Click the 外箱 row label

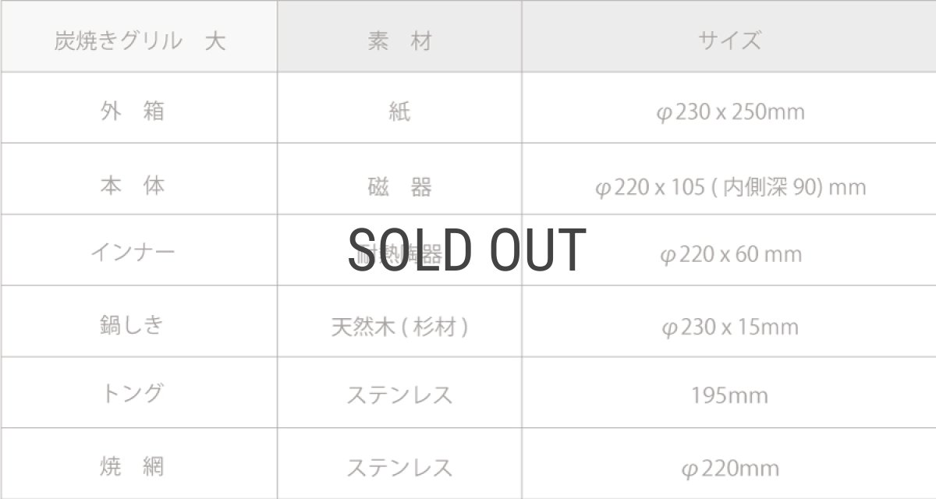coord(133,111)
